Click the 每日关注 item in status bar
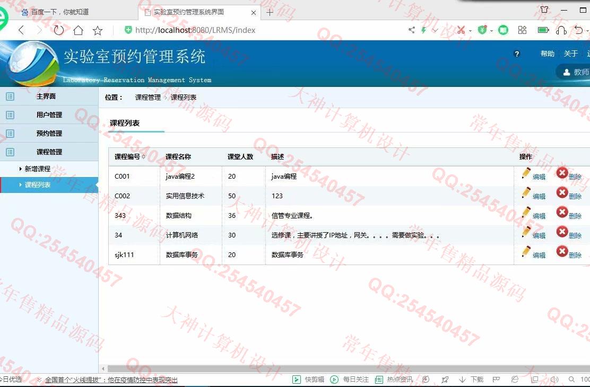 350,380
